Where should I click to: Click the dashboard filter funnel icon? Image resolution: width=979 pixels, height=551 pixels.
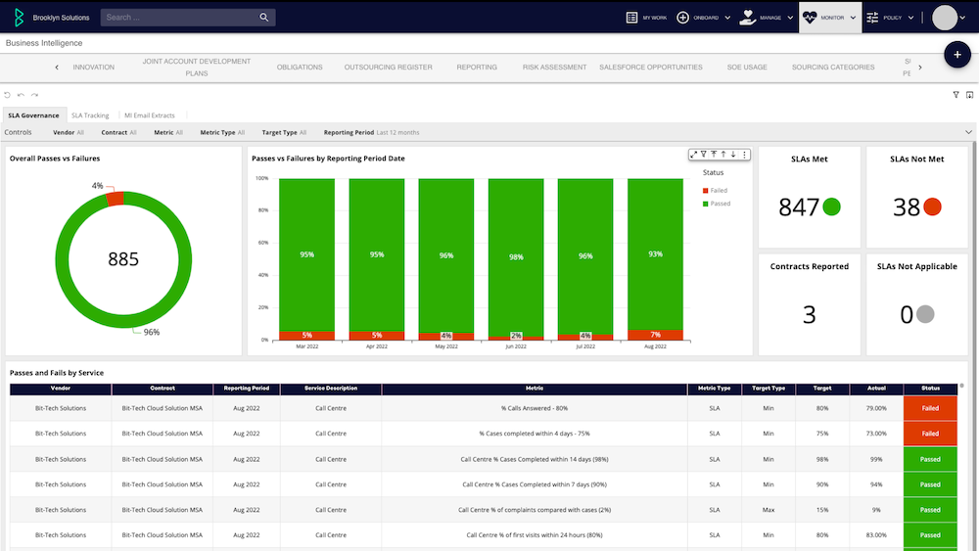tap(956, 95)
